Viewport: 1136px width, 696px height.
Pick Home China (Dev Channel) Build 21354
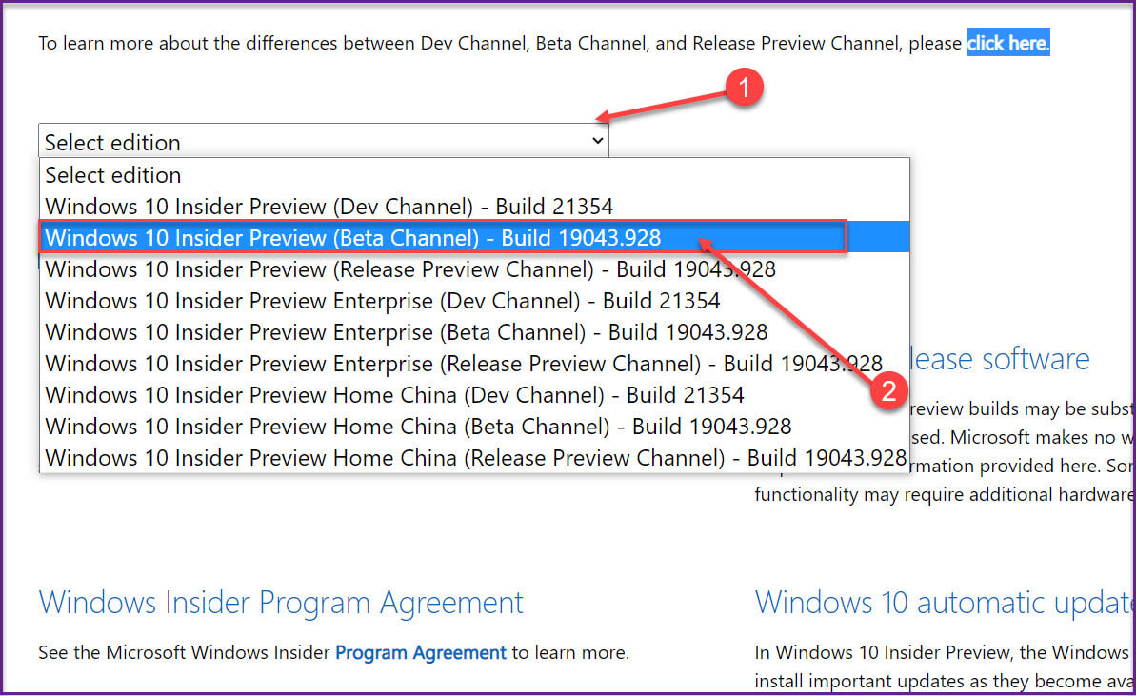(474, 395)
